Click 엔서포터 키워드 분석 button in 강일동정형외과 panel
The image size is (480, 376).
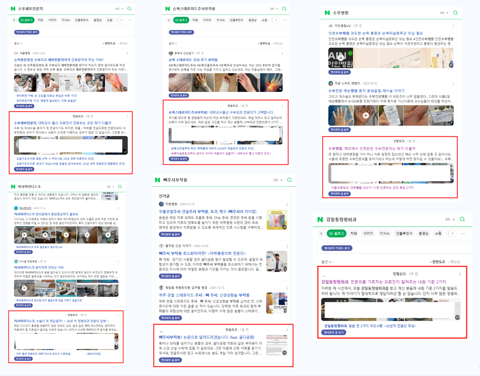337,248
